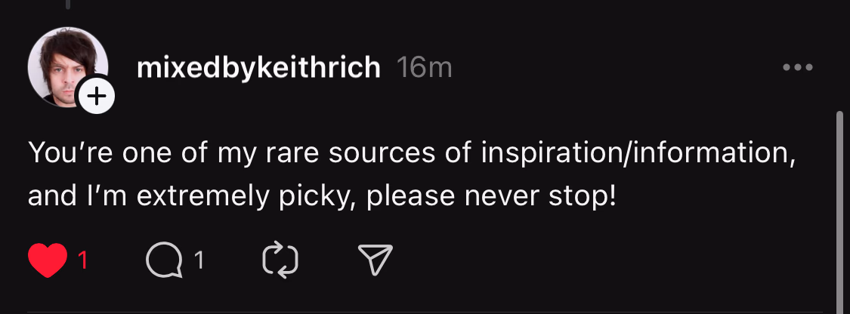Open the reply speech bubble icon
The image size is (850, 314).
[164, 261]
